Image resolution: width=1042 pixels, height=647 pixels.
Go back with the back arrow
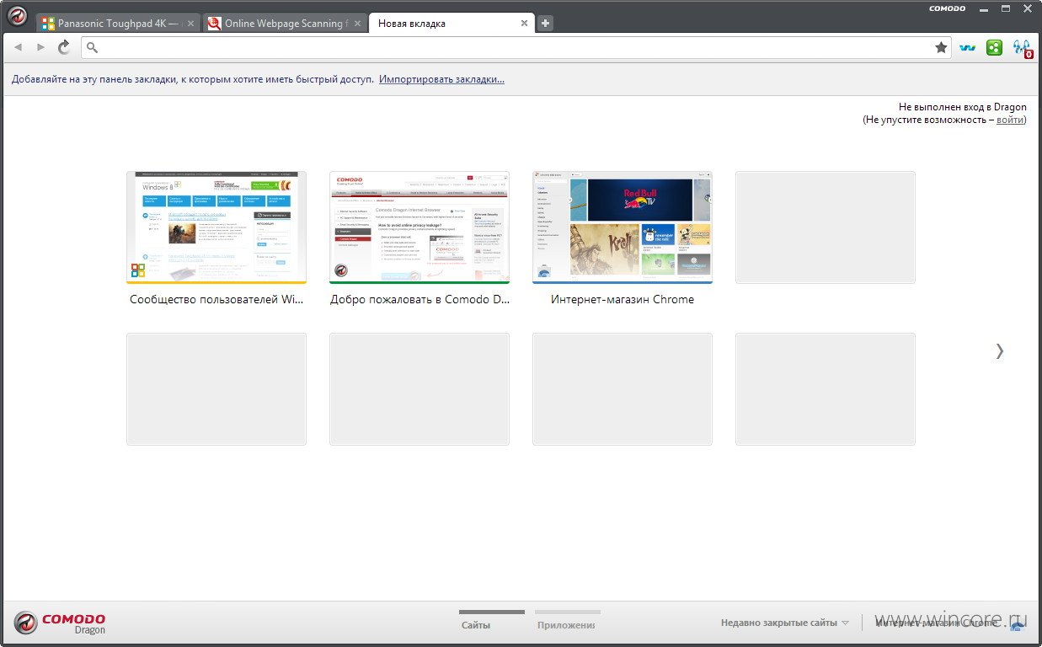click(x=18, y=47)
